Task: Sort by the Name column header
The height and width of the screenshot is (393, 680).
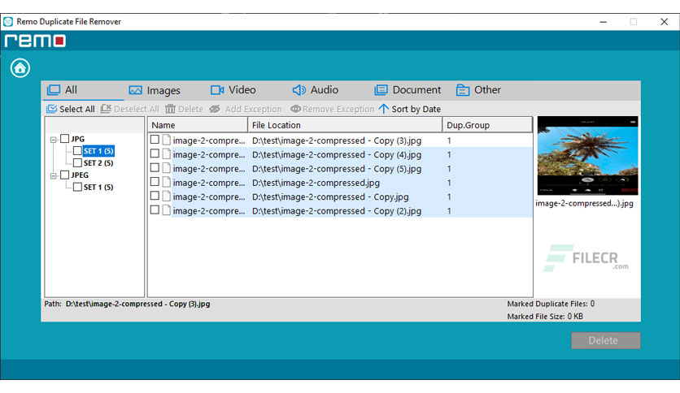Action: tap(198, 125)
